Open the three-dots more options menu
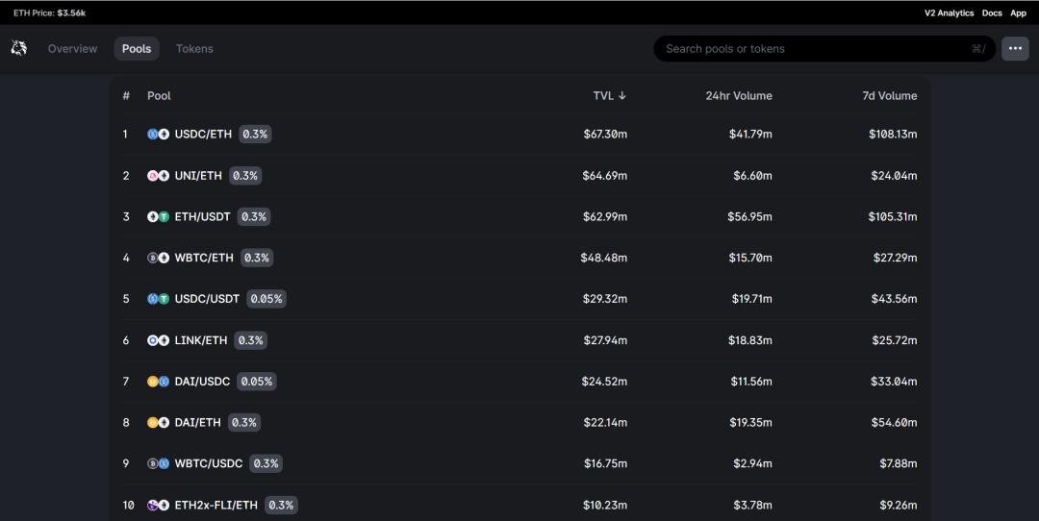The height and width of the screenshot is (521, 1039). [1015, 48]
